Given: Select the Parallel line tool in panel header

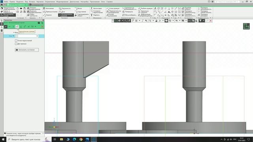Looking at the screenshot, I should click(x=17, y=26).
